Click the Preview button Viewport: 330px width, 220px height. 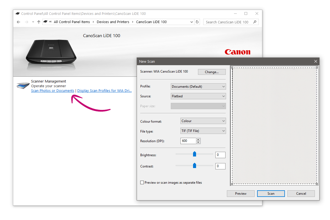pyautogui.click(x=241, y=194)
